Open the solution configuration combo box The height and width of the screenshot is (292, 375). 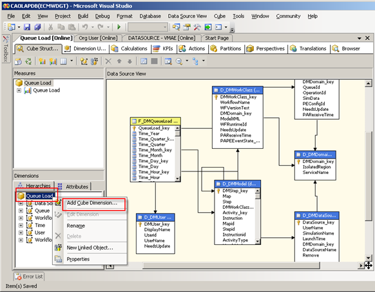pos(148,27)
